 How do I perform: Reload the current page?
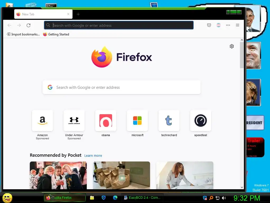click(28, 25)
